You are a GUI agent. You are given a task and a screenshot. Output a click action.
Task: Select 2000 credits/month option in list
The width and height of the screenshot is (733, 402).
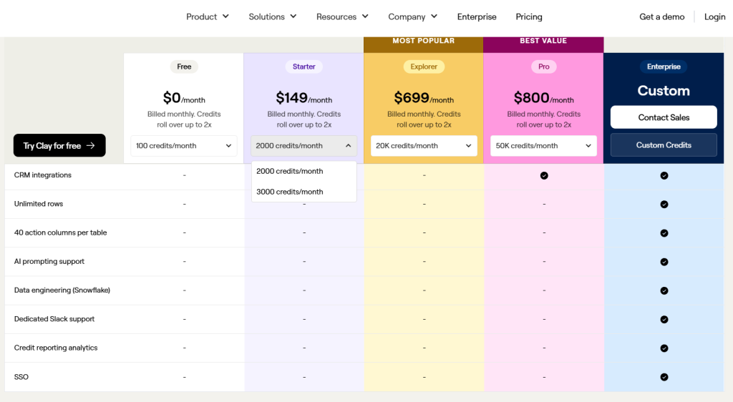pos(304,172)
